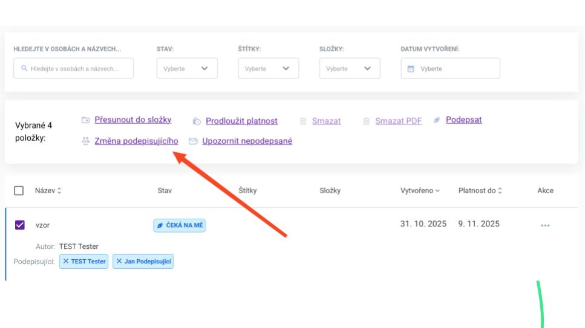The image size is (585, 328).
Task: Click the people icon beside Změna podepisujícího
Action: [x=85, y=141]
